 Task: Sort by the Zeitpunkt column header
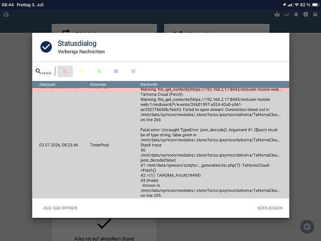(47, 84)
